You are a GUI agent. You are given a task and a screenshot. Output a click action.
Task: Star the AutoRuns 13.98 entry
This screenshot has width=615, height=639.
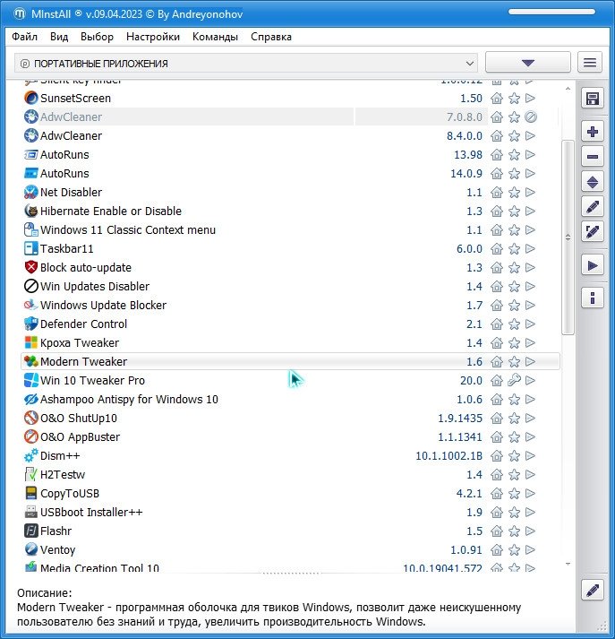(514, 154)
